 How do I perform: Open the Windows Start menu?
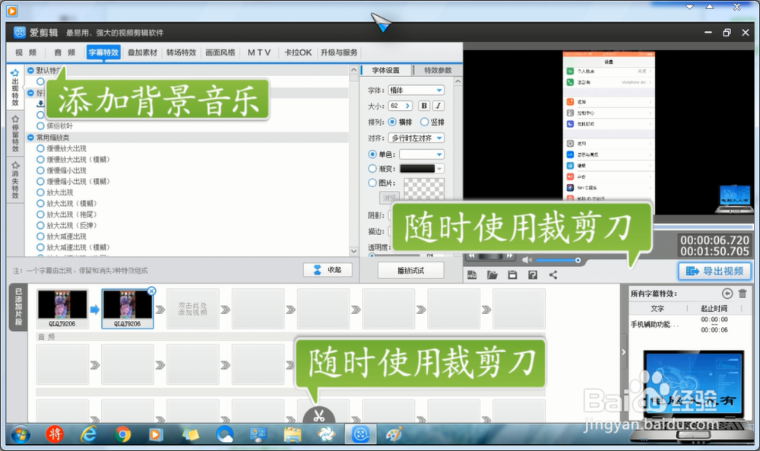[x=20, y=434]
